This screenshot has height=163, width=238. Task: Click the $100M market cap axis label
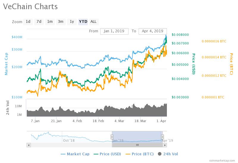17,97
